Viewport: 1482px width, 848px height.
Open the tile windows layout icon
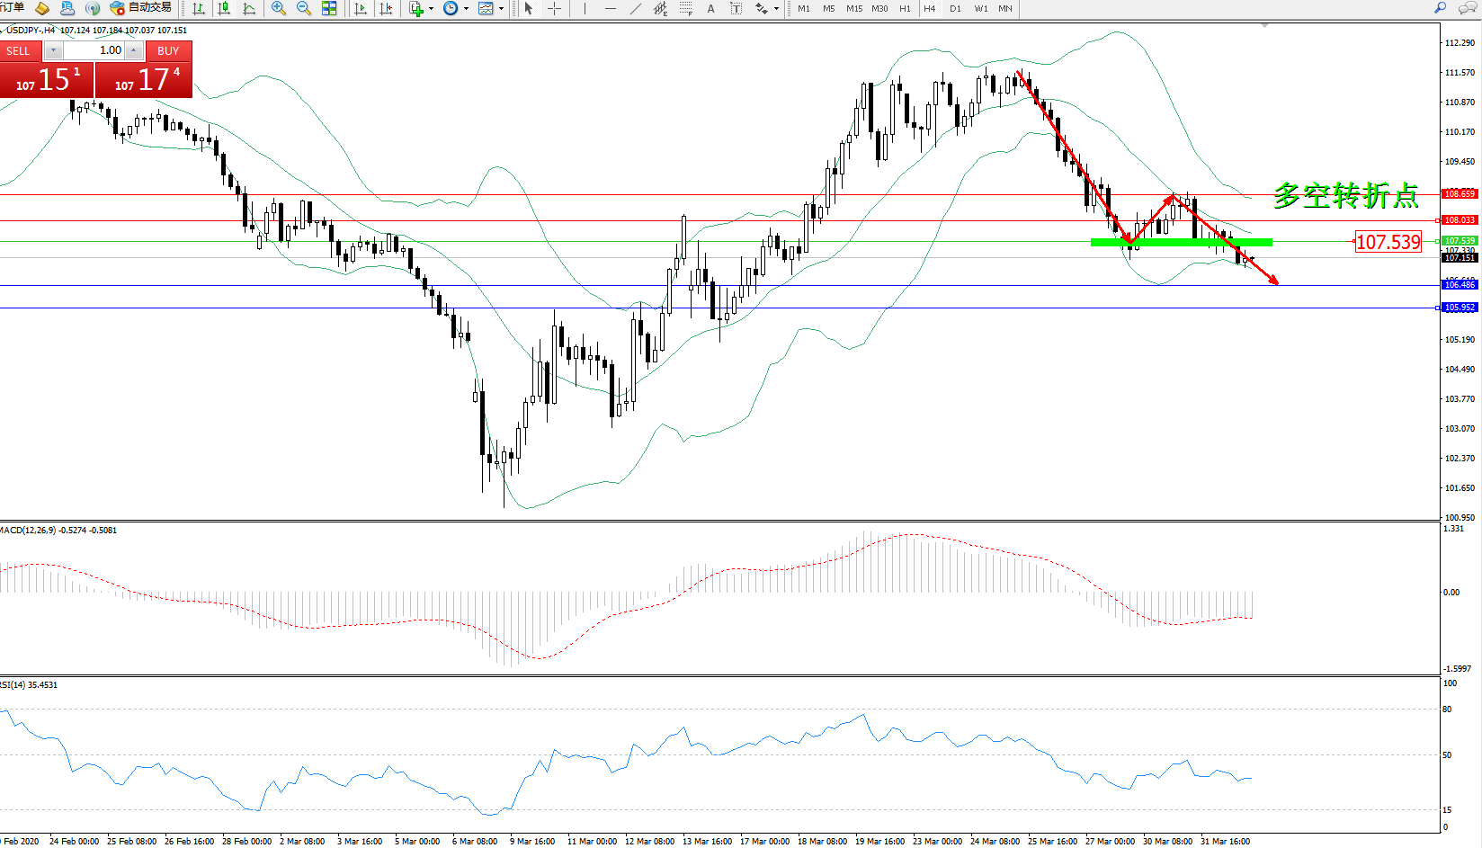[329, 8]
